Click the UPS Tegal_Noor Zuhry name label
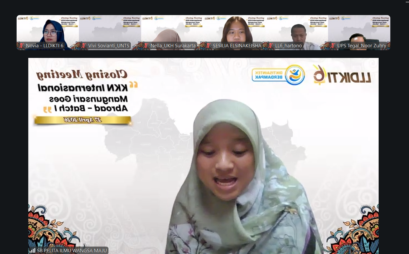This screenshot has width=409, height=254. pyautogui.click(x=362, y=46)
